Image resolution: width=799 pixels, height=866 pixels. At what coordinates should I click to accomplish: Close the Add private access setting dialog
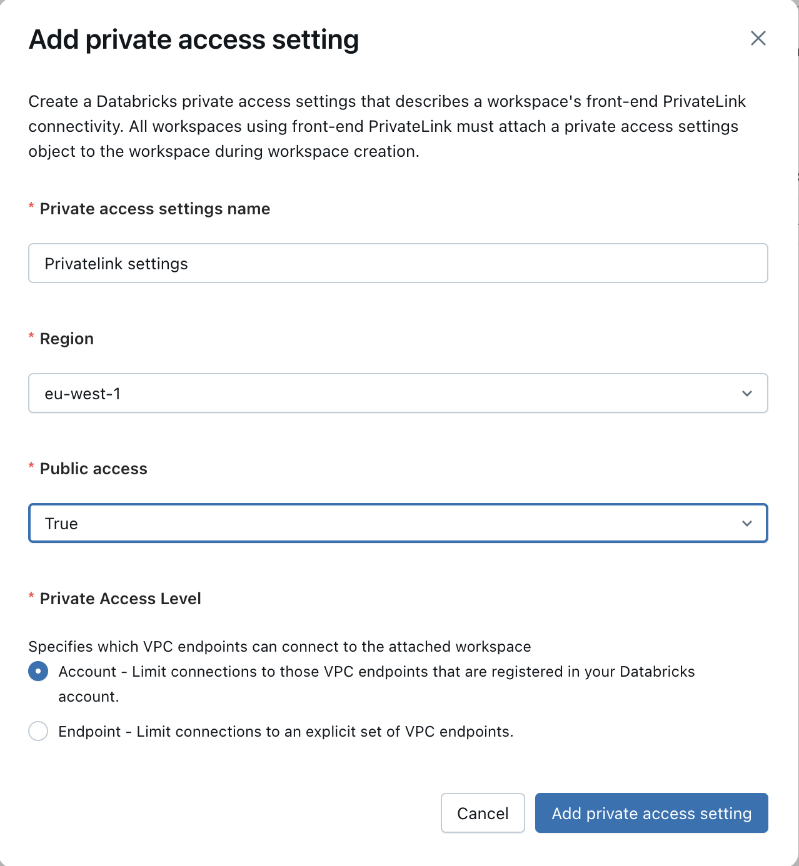pos(758,38)
